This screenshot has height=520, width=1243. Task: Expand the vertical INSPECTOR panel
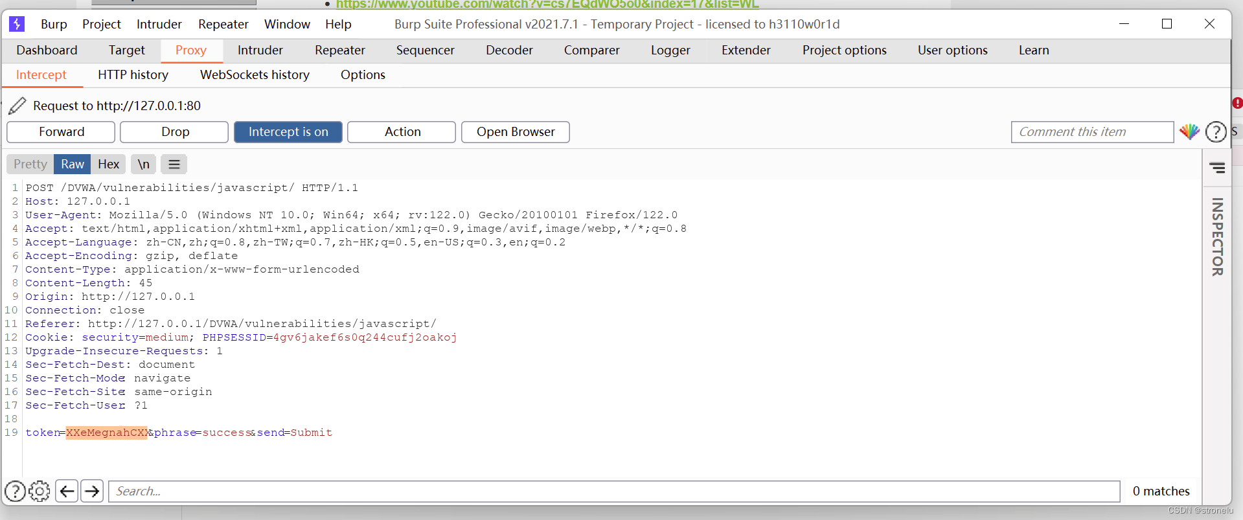pos(1218,237)
